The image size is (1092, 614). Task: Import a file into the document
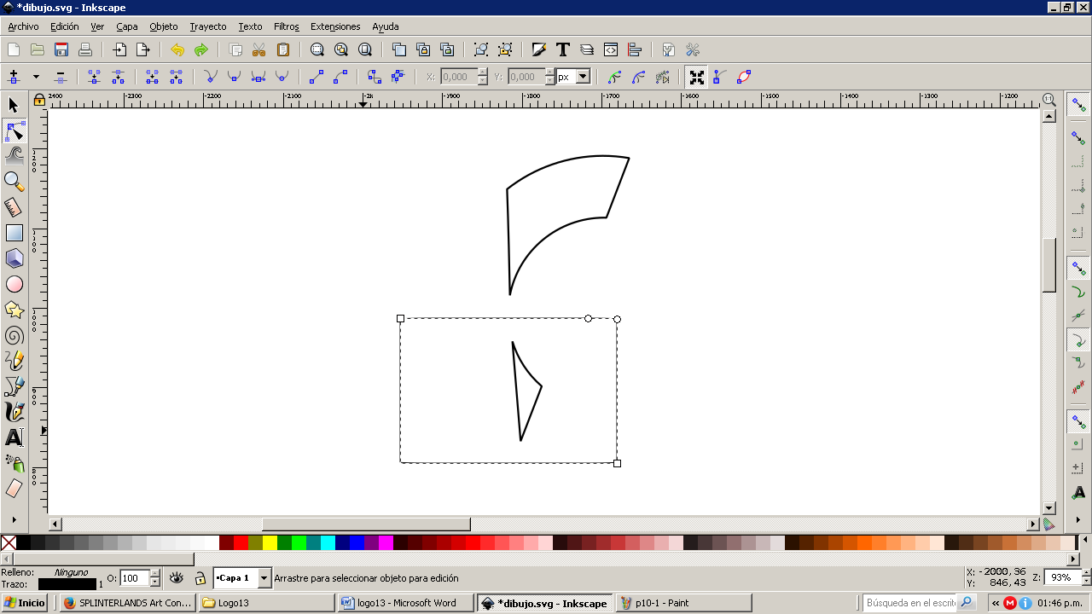click(x=119, y=49)
